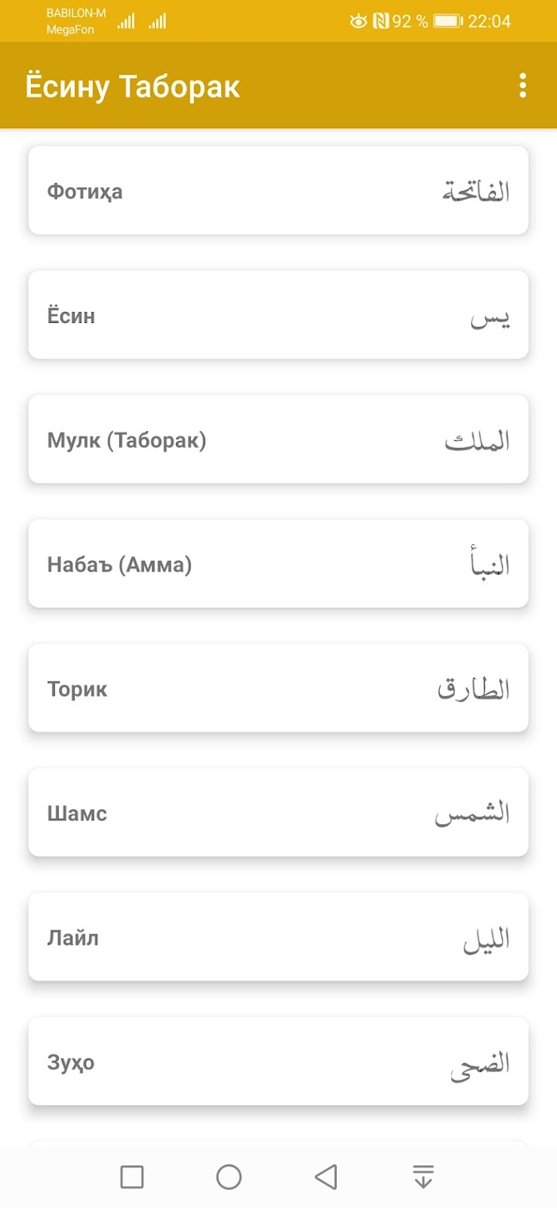Tap the Ёсину Таборак app title

point(133,87)
